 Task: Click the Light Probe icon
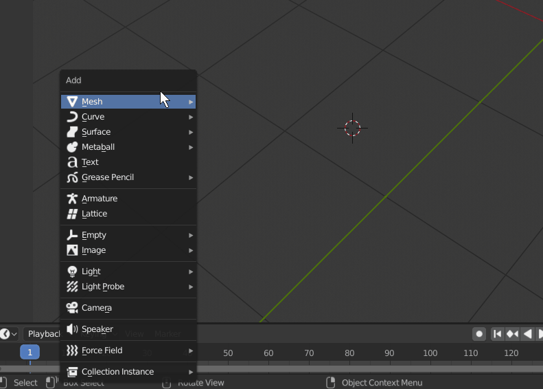pyautogui.click(x=72, y=287)
